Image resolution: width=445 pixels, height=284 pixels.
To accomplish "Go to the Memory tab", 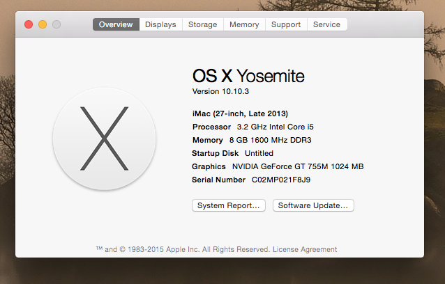I will coord(244,24).
